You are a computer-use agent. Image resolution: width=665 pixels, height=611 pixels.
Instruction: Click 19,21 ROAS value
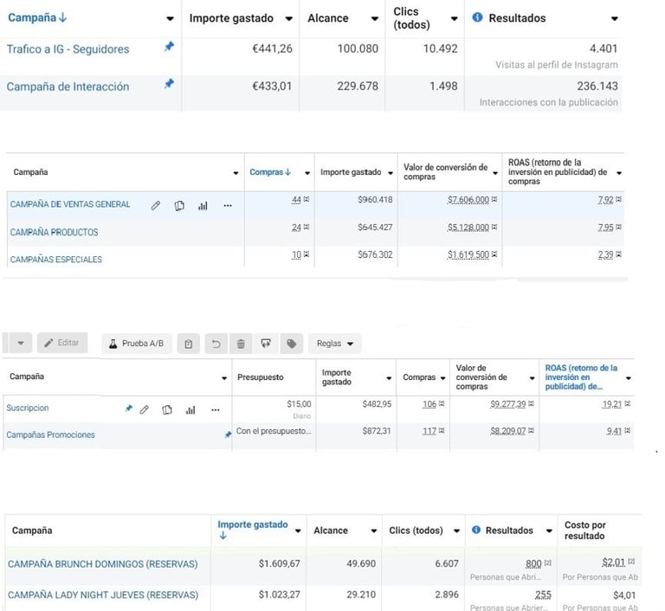pyautogui.click(x=612, y=404)
